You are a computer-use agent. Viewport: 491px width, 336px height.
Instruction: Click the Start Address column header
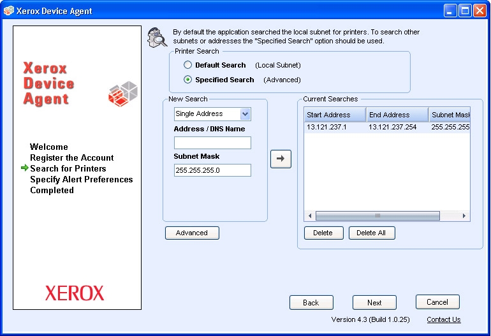tap(335, 115)
